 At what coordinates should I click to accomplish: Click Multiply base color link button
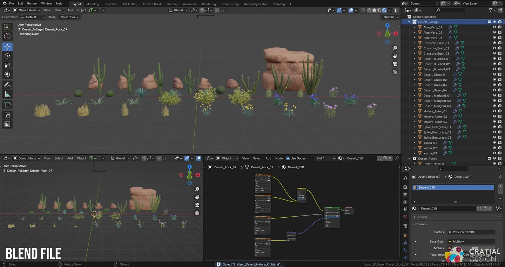click(x=471, y=241)
